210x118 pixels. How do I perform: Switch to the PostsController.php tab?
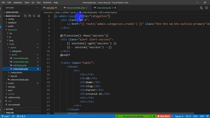[x=76, y=8]
